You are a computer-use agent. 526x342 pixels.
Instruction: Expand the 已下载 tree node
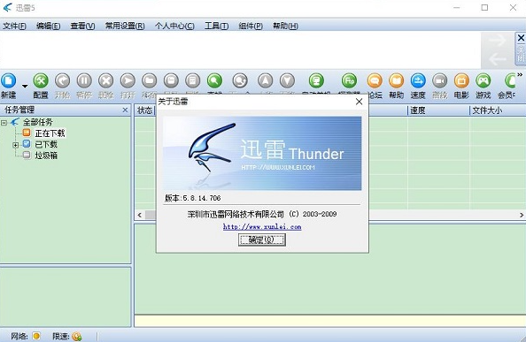click(x=15, y=145)
